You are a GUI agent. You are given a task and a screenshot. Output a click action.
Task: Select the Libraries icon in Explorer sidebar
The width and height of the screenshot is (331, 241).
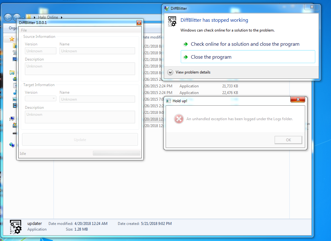pos(12,73)
